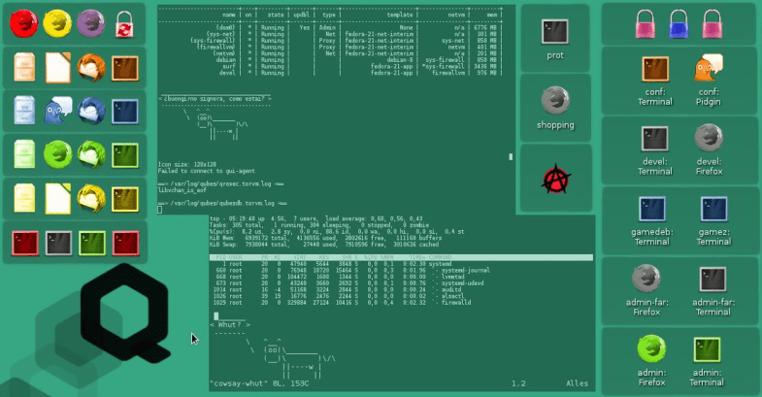Image resolution: width=762 pixels, height=397 pixels.
Task: Open conf: Terminal launcher
Action: (x=655, y=70)
